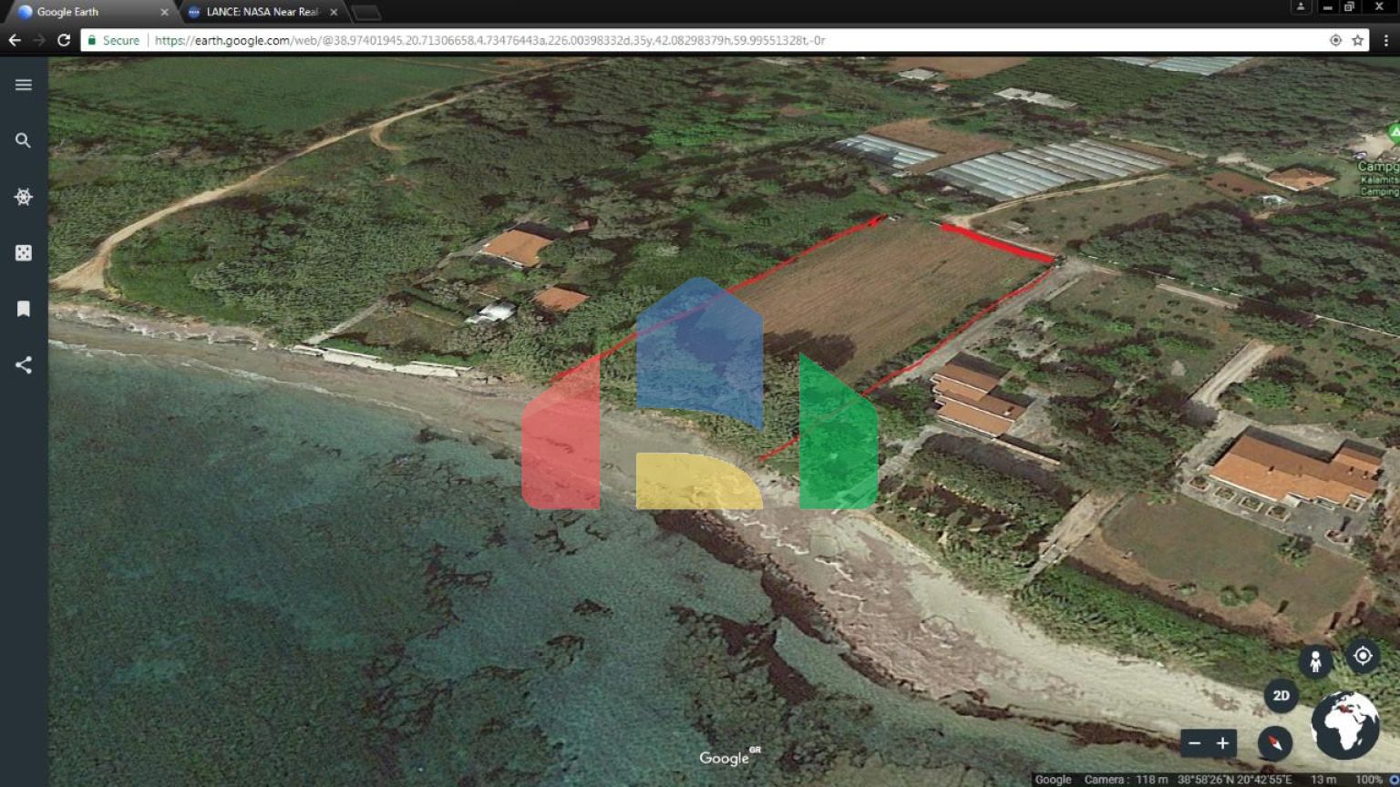This screenshot has height=787, width=1400.
Task: Reset orientation using the compass
Action: pyautogui.click(x=1274, y=743)
